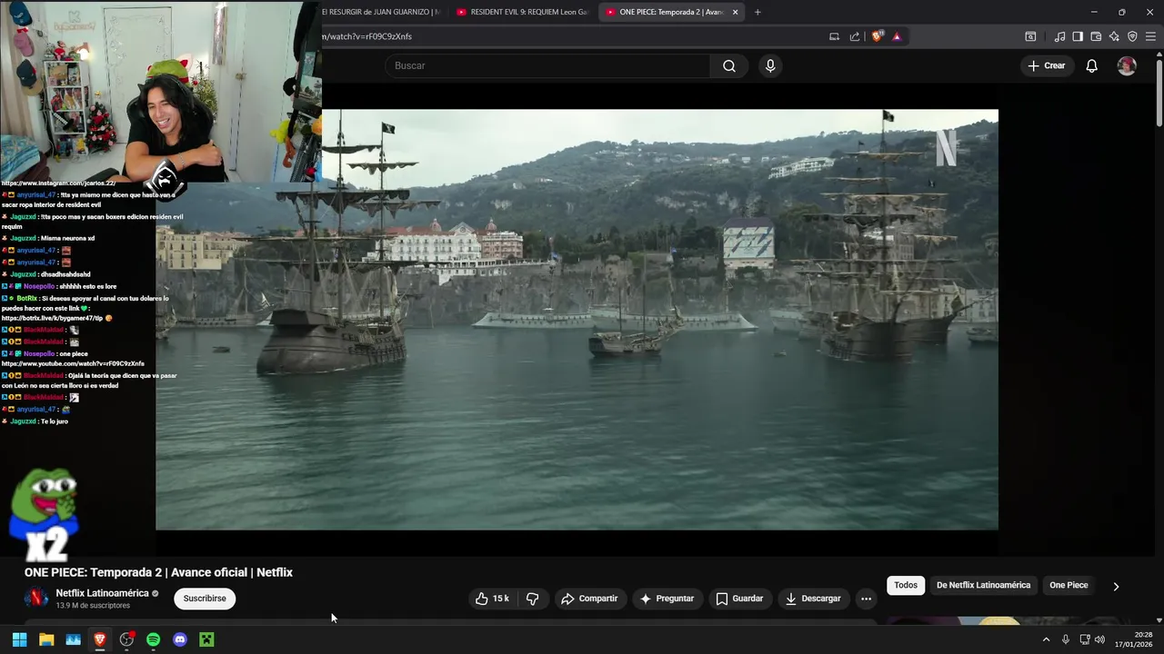Click youtube.com/watch link in chat overlay

tap(73, 363)
